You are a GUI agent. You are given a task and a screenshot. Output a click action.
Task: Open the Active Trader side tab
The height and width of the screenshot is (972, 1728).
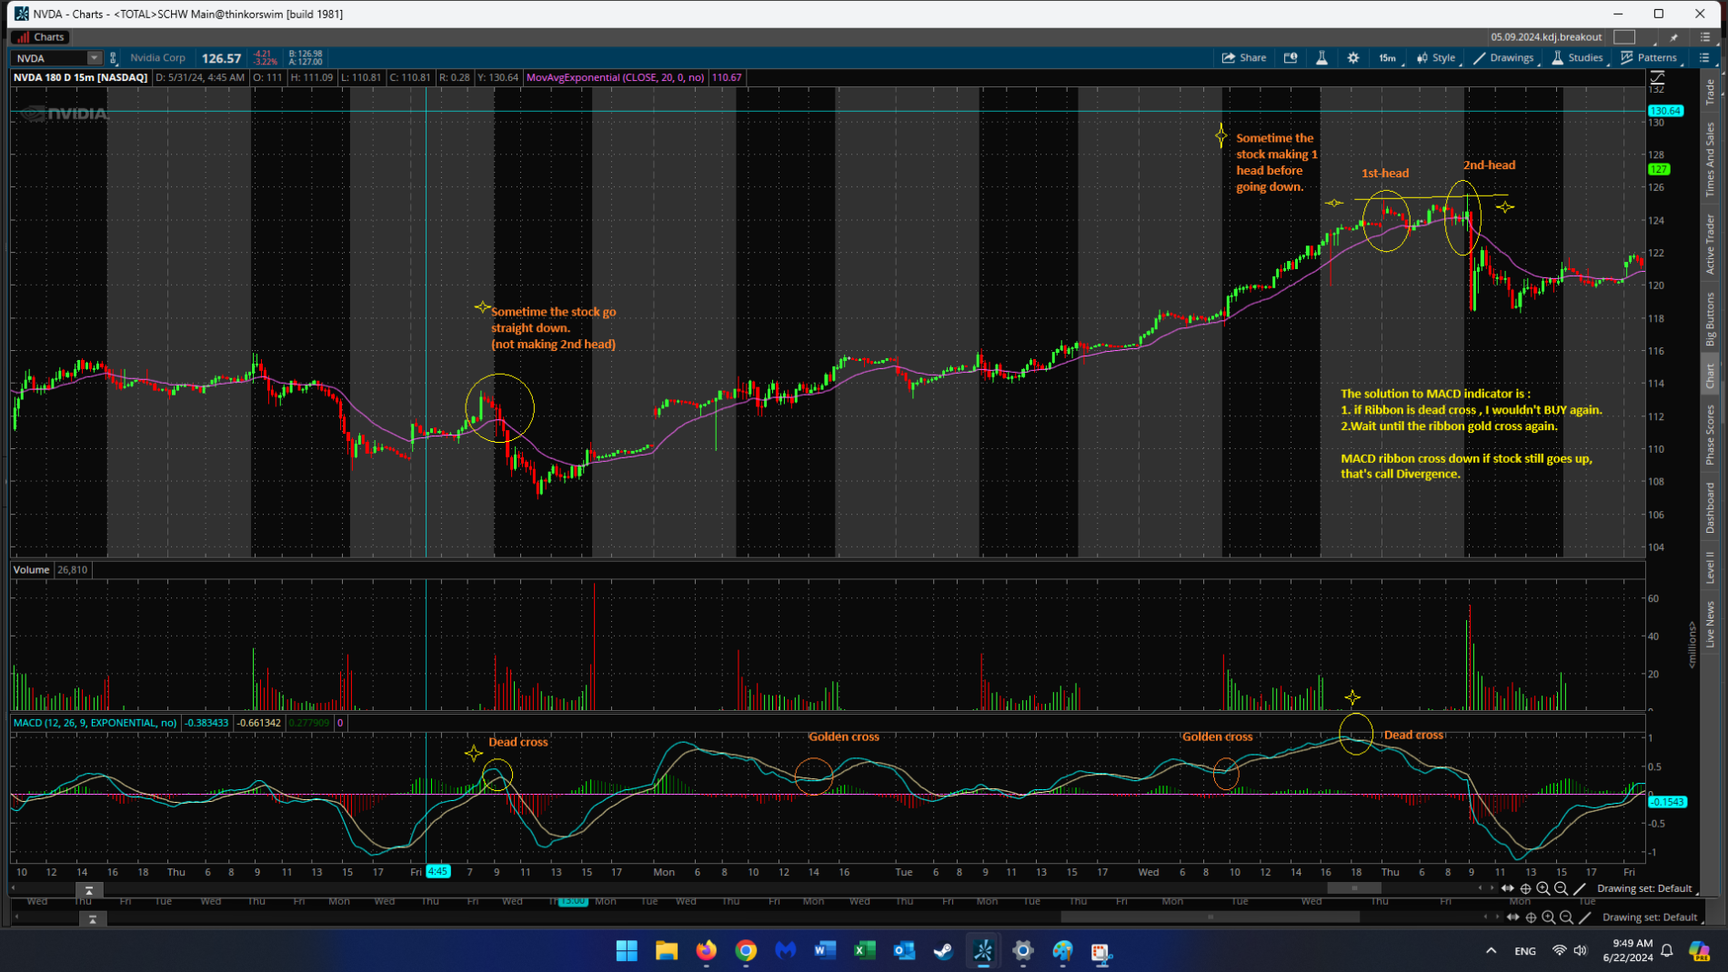pos(1710,244)
